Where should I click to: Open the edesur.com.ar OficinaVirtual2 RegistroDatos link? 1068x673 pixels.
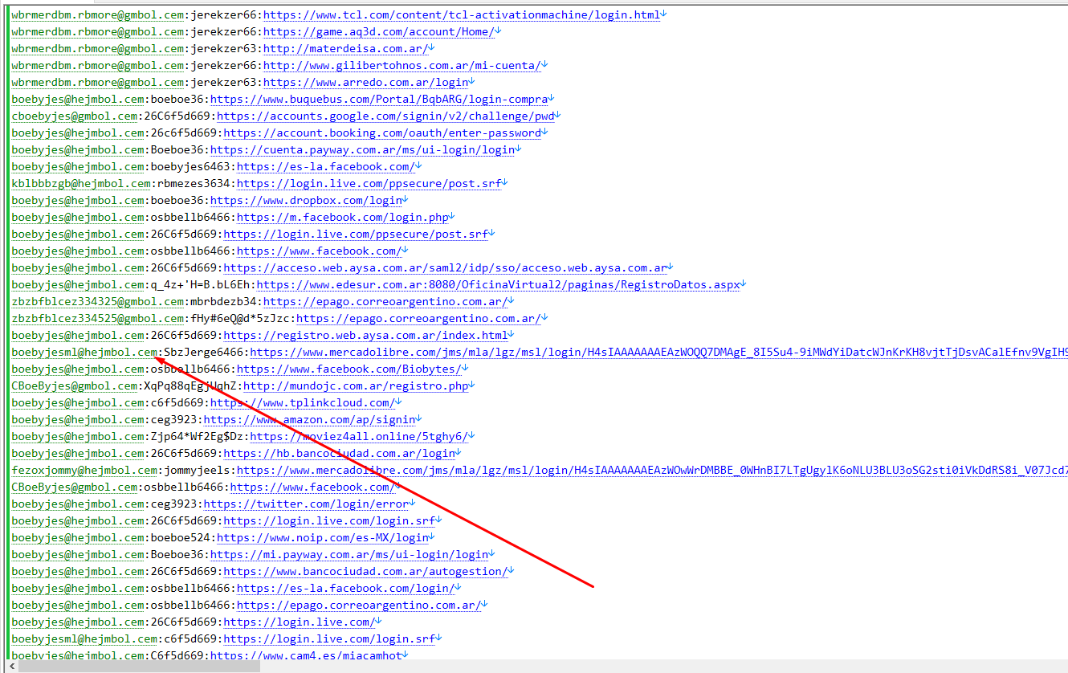point(498,285)
